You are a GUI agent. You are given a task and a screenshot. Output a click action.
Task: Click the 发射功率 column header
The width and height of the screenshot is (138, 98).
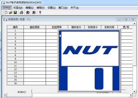pos(109,27)
